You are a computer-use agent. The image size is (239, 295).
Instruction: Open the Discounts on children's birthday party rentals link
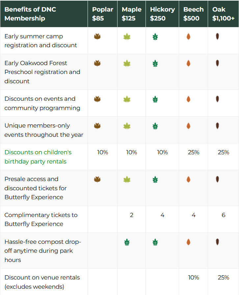pyautogui.click(x=38, y=157)
